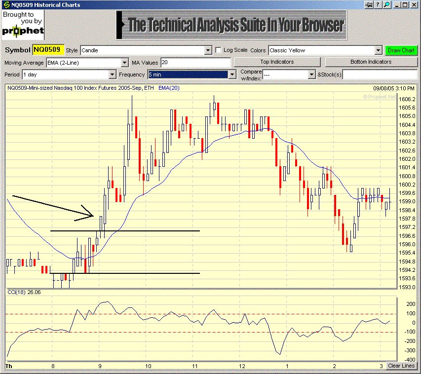
Task: Click the pushpin icon in title bar
Action: (x=369, y=4)
